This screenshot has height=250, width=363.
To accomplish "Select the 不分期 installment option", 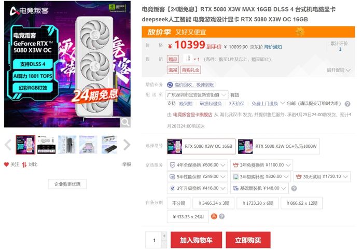I will [178, 203].
